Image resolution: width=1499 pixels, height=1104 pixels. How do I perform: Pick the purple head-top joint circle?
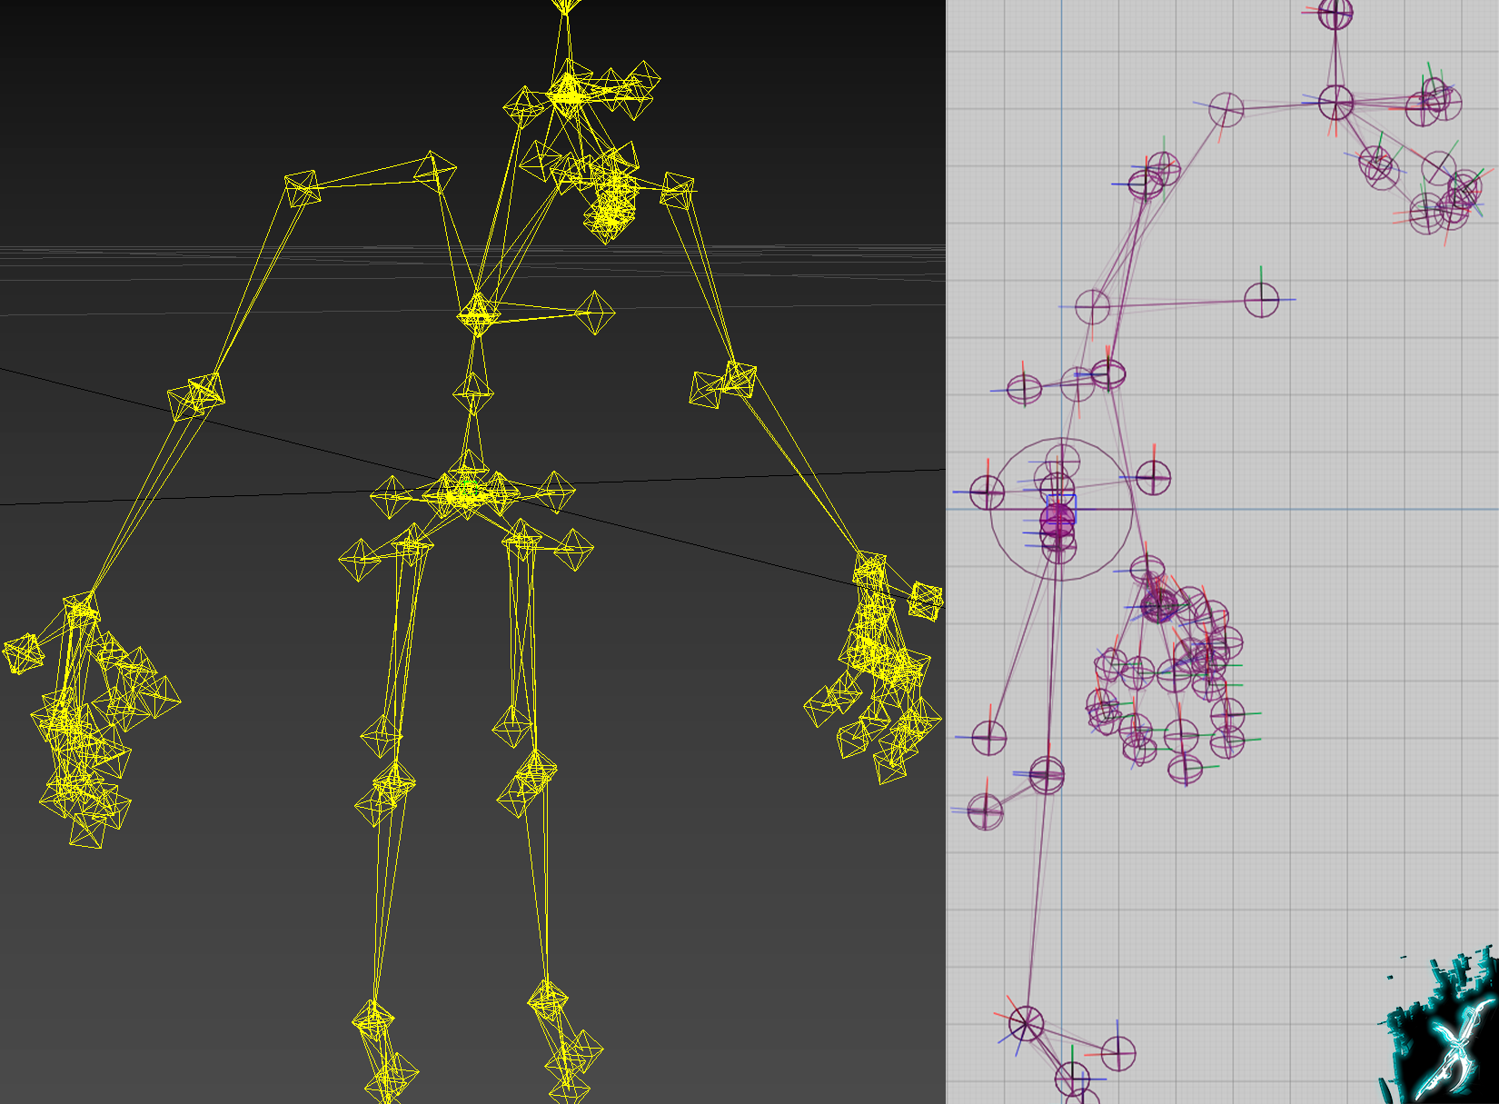click(x=1335, y=13)
